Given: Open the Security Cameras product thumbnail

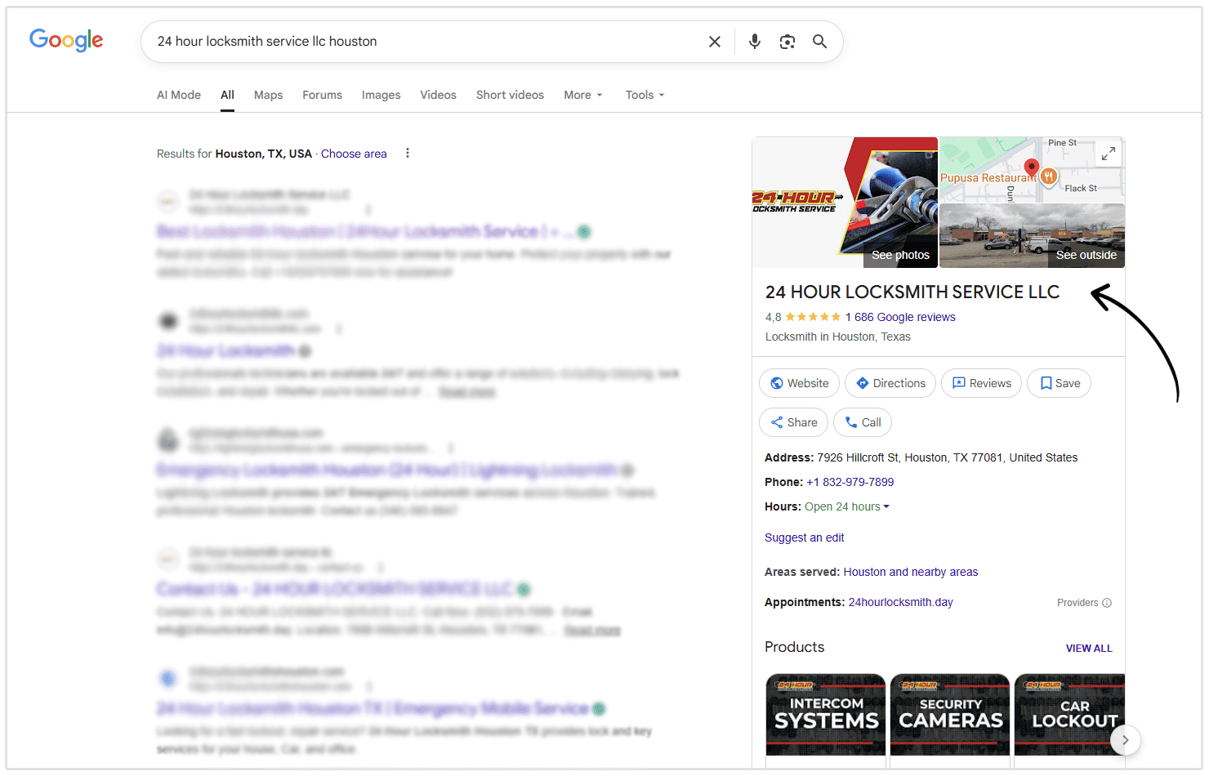Looking at the screenshot, I should point(949,714).
